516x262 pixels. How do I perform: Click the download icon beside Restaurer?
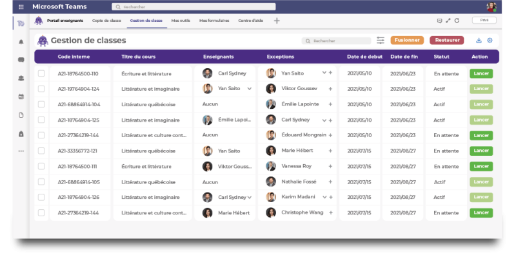pos(479,40)
